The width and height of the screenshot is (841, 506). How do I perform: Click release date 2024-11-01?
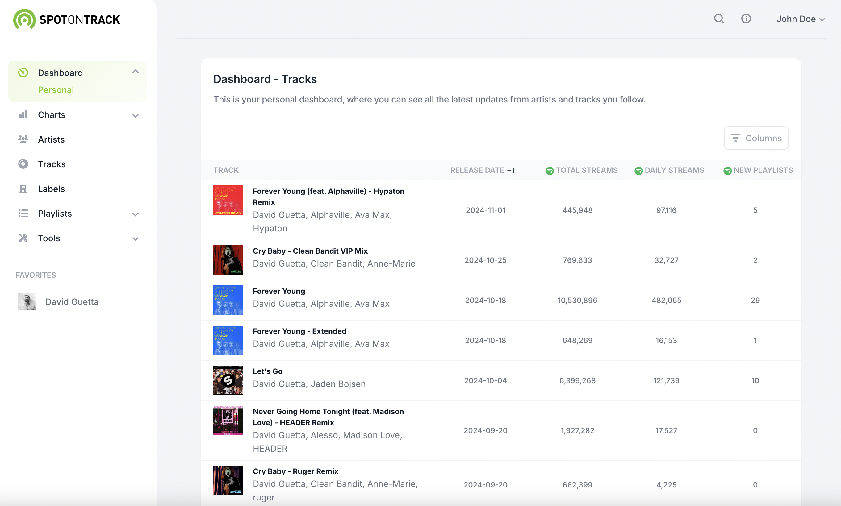[x=486, y=210]
